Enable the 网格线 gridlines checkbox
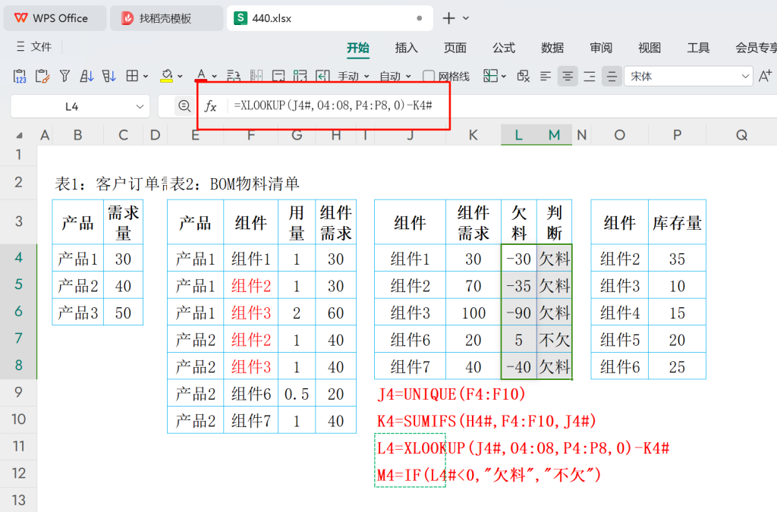The width and height of the screenshot is (777, 512). coord(429,77)
